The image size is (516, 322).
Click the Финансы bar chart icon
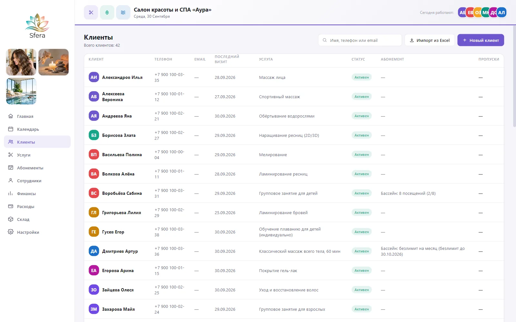pos(11,194)
